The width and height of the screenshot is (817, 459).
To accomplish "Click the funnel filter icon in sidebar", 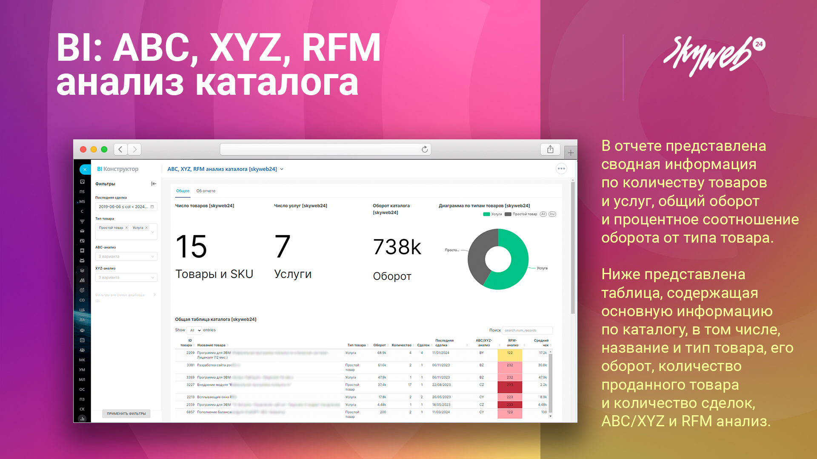I will click(82, 221).
